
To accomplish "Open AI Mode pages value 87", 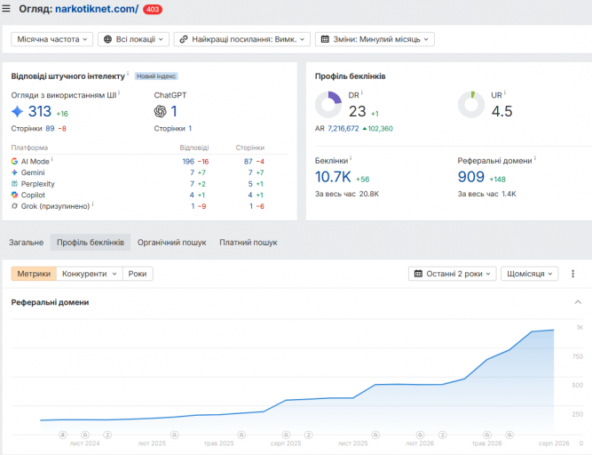I will pyautogui.click(x=248, y=162).
